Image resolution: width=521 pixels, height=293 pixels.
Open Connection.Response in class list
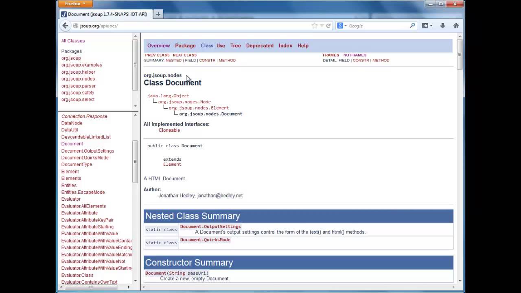click(x=84, y=116)
